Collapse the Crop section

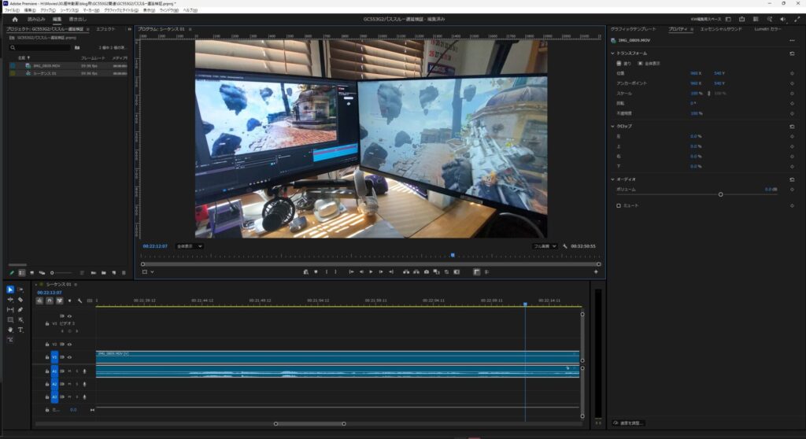click(x=613, y=126)
